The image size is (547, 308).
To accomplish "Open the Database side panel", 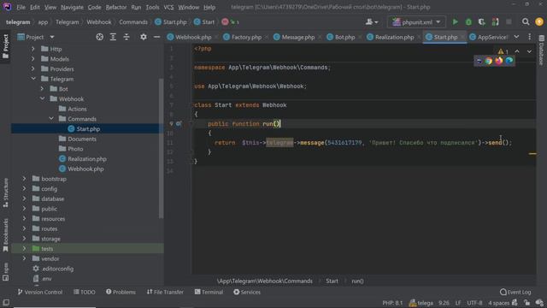I will pos(541,50).
